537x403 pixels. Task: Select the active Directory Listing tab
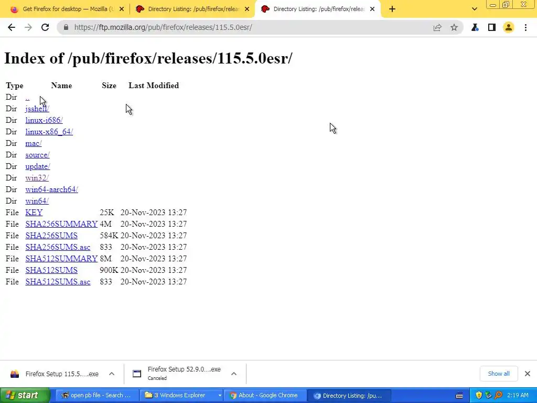(x=318, y=9)
